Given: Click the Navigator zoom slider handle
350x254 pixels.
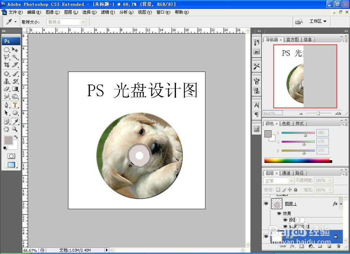Looking at the screenshot, I should click(x=319, y=113).
